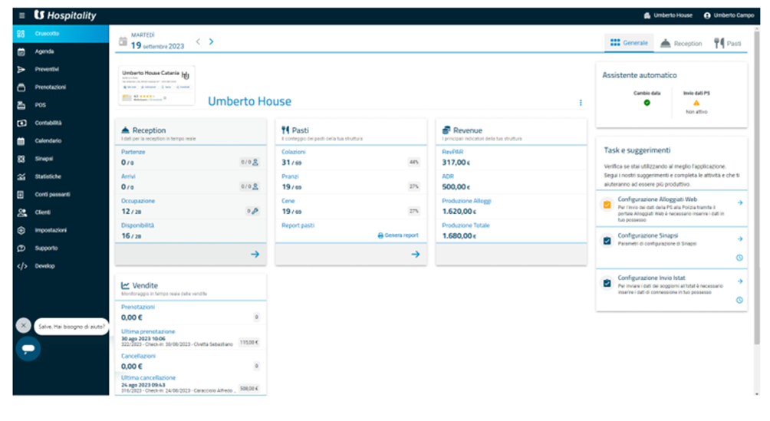Open the hamburger menu icon
The image size is (770, 421).
pyautogui.click(x=21, y=15)
